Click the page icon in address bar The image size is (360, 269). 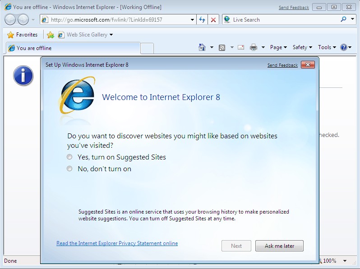point(45,20)
